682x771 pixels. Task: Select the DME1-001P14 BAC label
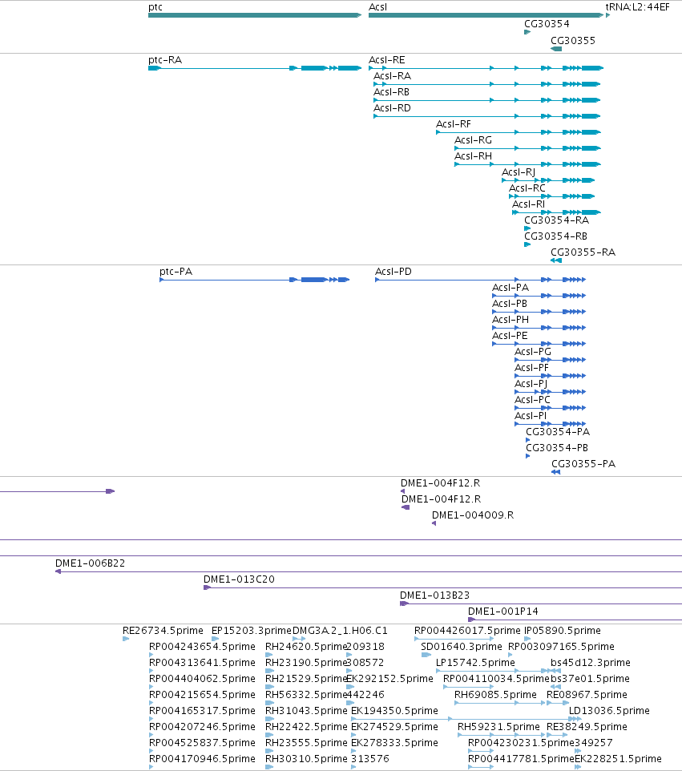503,612
